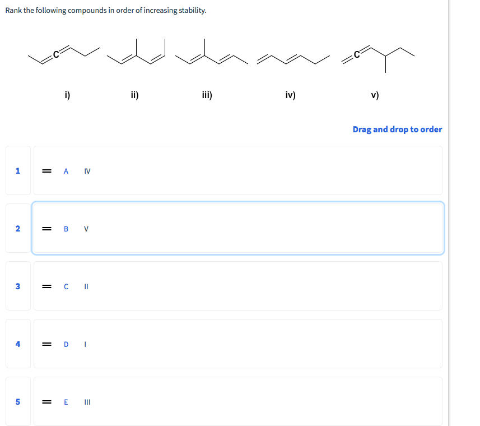Click the drag handle icon for rank 2
The height and width of the screenshot is (426, 480).
(46, 229)
